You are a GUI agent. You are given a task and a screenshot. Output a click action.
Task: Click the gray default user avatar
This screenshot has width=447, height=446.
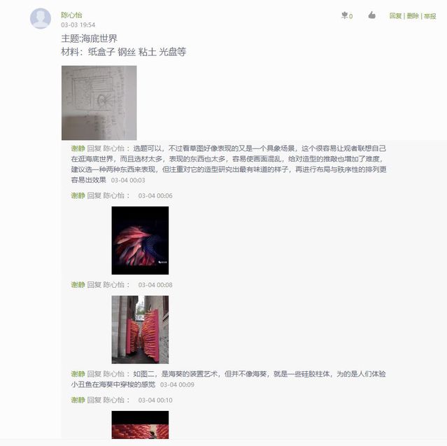coord(41,18)
